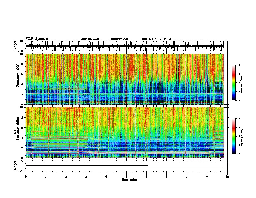Click the "-7" tick on the ch.2 colorbar
Screen dimensions: 256x198
coord(238,154)
